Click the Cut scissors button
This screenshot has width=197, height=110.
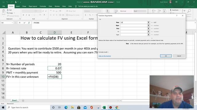coord(9,10)
